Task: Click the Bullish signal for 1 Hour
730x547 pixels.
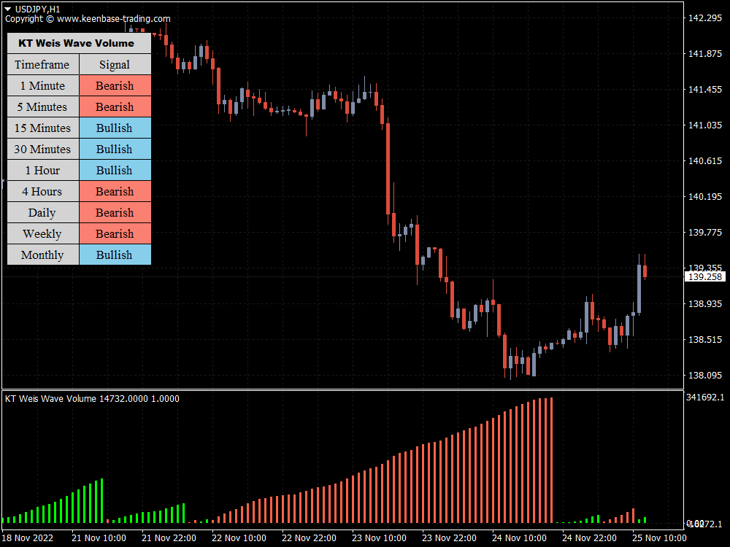Action: (x=115, y=170)
